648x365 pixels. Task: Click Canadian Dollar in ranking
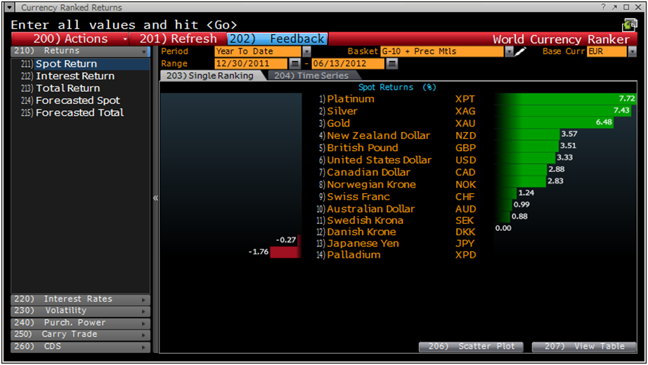[369, 172]
